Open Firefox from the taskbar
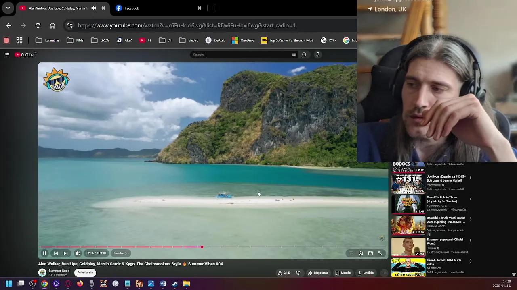Image resolution: width=517 pixels, height=290 pixels. click(x=80, y=284)
